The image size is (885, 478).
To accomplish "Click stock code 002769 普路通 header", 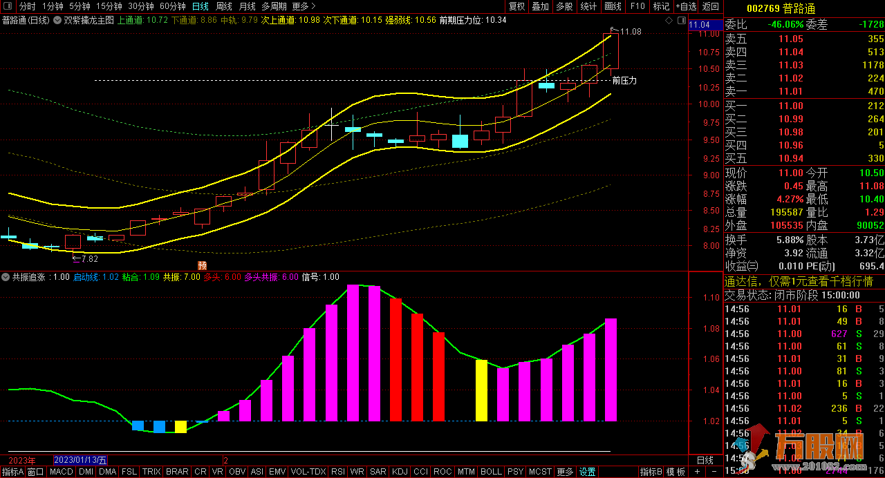I will tap(781, 9).
